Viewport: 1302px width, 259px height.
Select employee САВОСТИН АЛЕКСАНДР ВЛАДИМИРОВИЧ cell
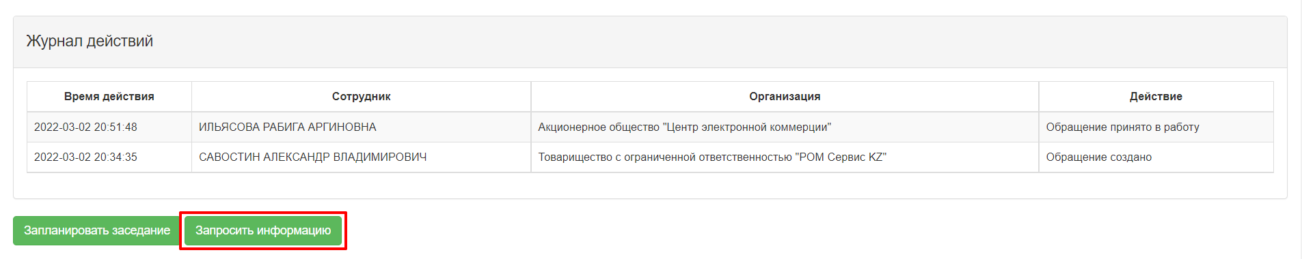pos(361,157)
